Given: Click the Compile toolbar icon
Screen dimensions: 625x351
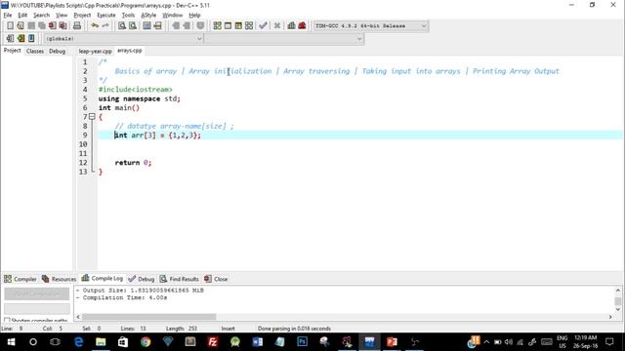Looking at the screenshot, I should (x=217, y=26).
